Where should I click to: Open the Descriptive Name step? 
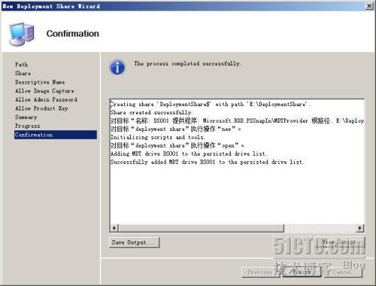[x=40, y=82]
